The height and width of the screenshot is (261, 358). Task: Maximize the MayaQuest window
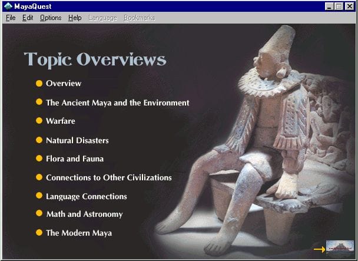339,6
